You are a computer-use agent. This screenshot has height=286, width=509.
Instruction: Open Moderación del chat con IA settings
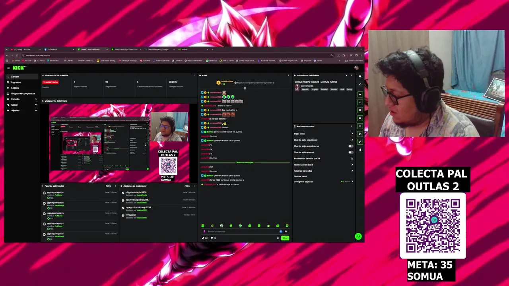point(323,158)
